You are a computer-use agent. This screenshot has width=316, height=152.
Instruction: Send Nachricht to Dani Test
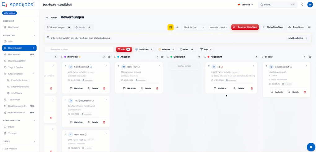(129, 88)
